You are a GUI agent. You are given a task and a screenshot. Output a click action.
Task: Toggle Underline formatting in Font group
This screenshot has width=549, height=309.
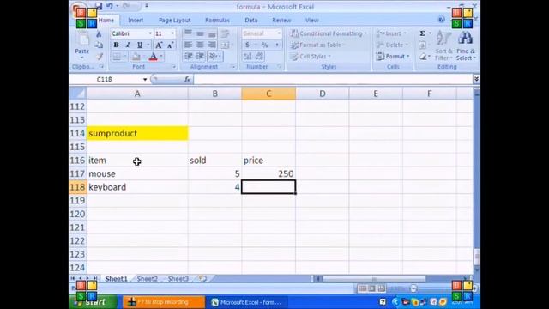[x=140, y=45]
